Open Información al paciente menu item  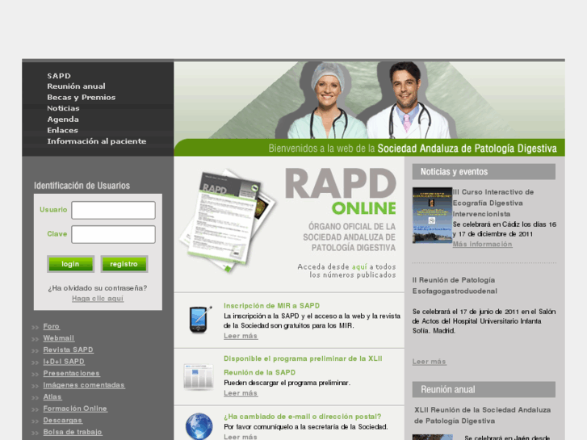coord(97,141)
